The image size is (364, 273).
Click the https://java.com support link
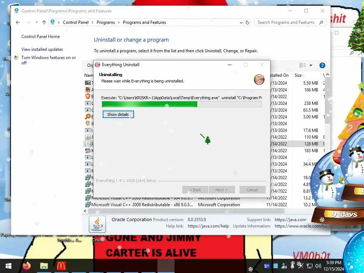(x=290, y=220)
